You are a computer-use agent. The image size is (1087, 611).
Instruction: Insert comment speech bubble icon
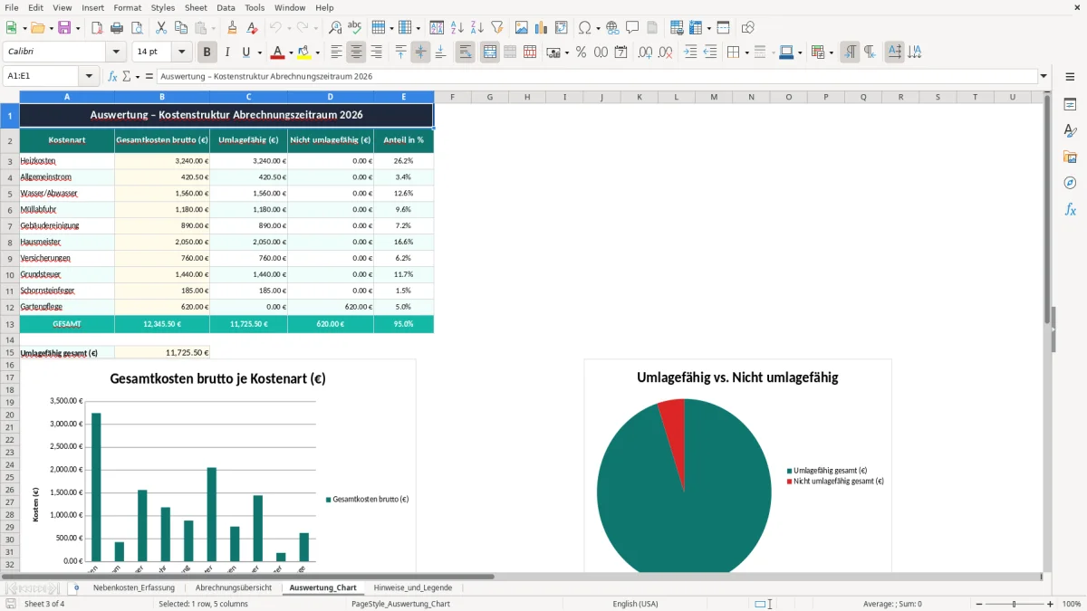click(x=632, y=27)
